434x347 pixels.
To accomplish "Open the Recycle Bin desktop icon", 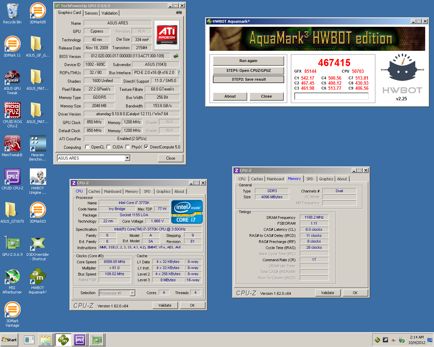I will pyautogui.click(x=12, y=14).
